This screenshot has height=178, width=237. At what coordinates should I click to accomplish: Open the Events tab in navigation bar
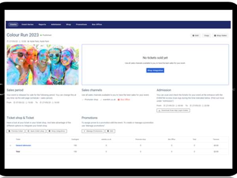pyautogui.click(x=13, y=25)
